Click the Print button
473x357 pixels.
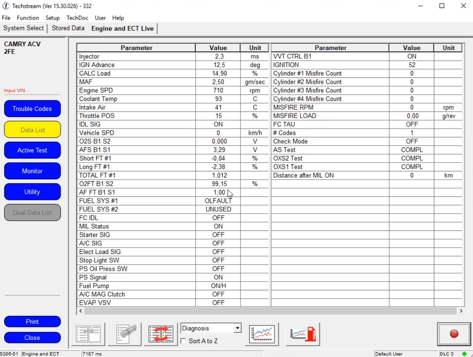point(32,321)
